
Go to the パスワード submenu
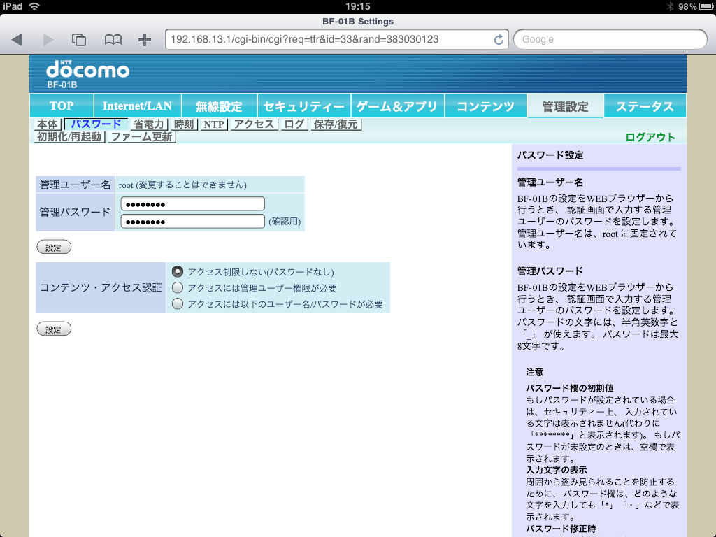tap(96, 124)
